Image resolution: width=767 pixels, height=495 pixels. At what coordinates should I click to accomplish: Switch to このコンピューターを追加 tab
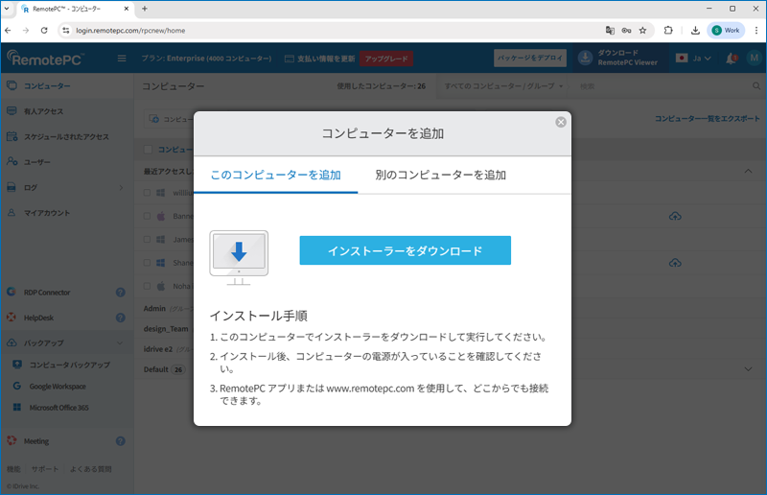(x=275, y=175)
